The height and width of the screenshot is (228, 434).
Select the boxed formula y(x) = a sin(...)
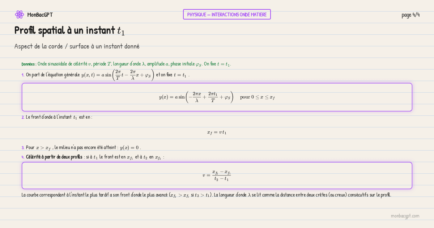pos(196,97)
